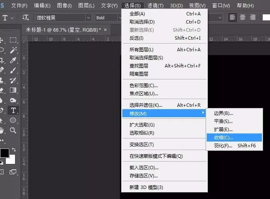Swap foreground and background colors

[x=14, y=150]
